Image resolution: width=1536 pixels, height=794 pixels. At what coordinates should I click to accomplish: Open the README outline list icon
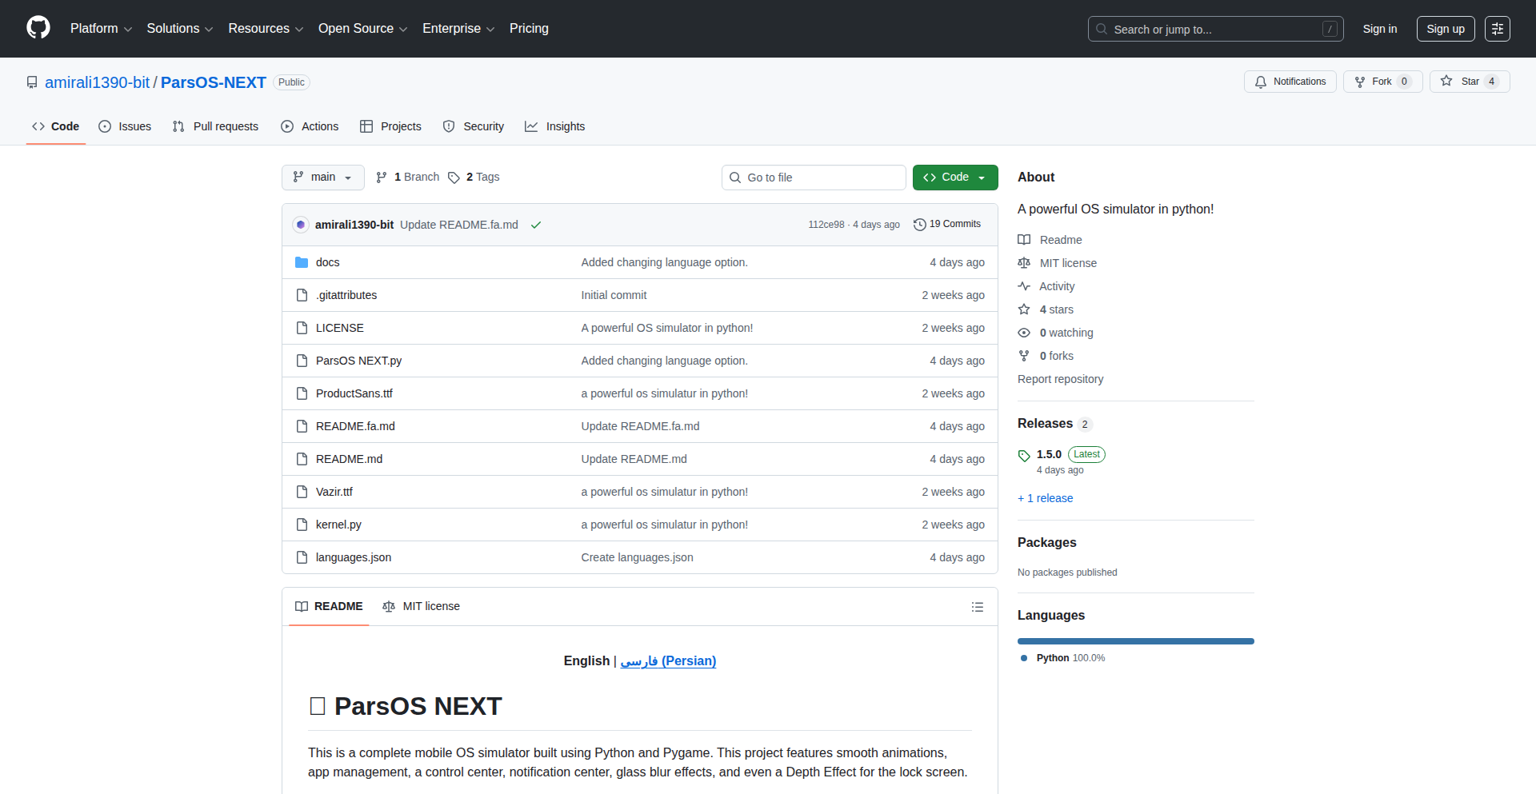coord(978,606)
